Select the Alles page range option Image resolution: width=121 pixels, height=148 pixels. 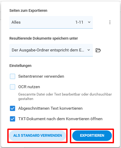(16, 22)
